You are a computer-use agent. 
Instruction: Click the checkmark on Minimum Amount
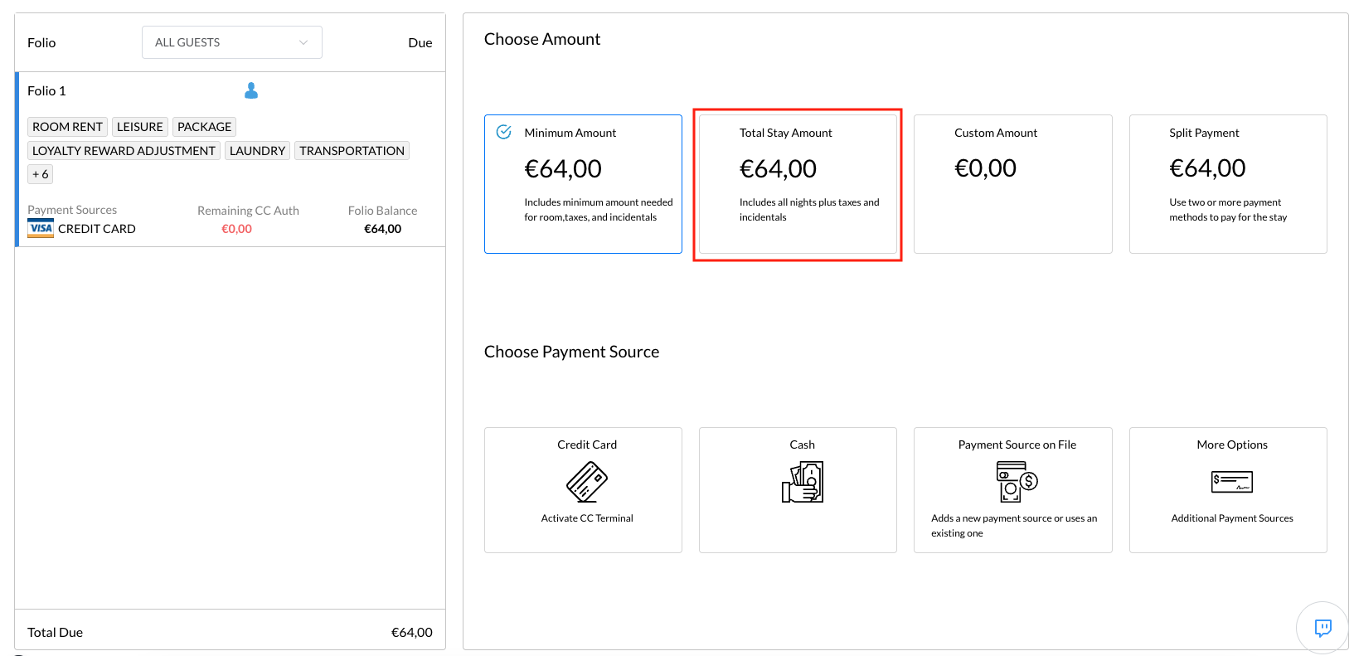503,132
